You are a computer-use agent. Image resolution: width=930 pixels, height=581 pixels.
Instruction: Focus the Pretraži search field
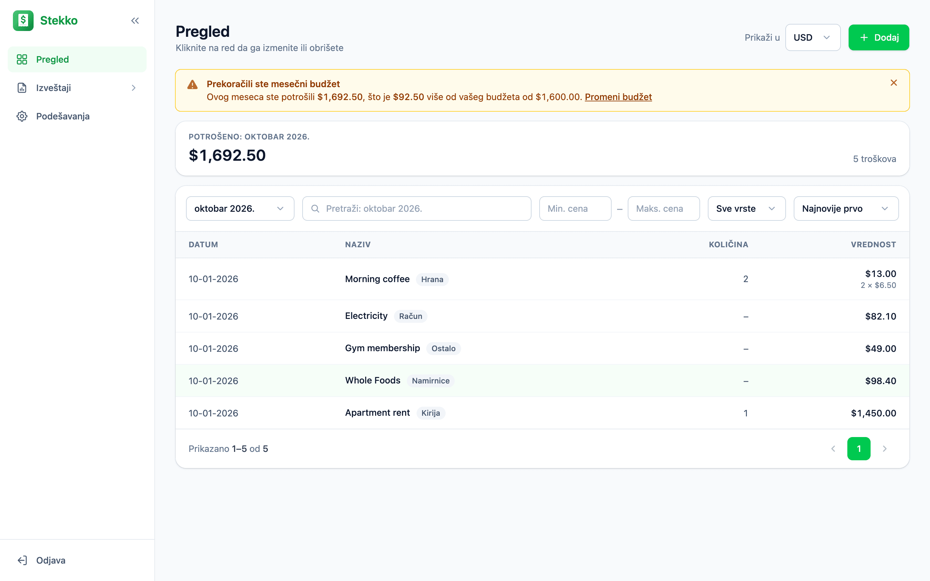[417, 209]
